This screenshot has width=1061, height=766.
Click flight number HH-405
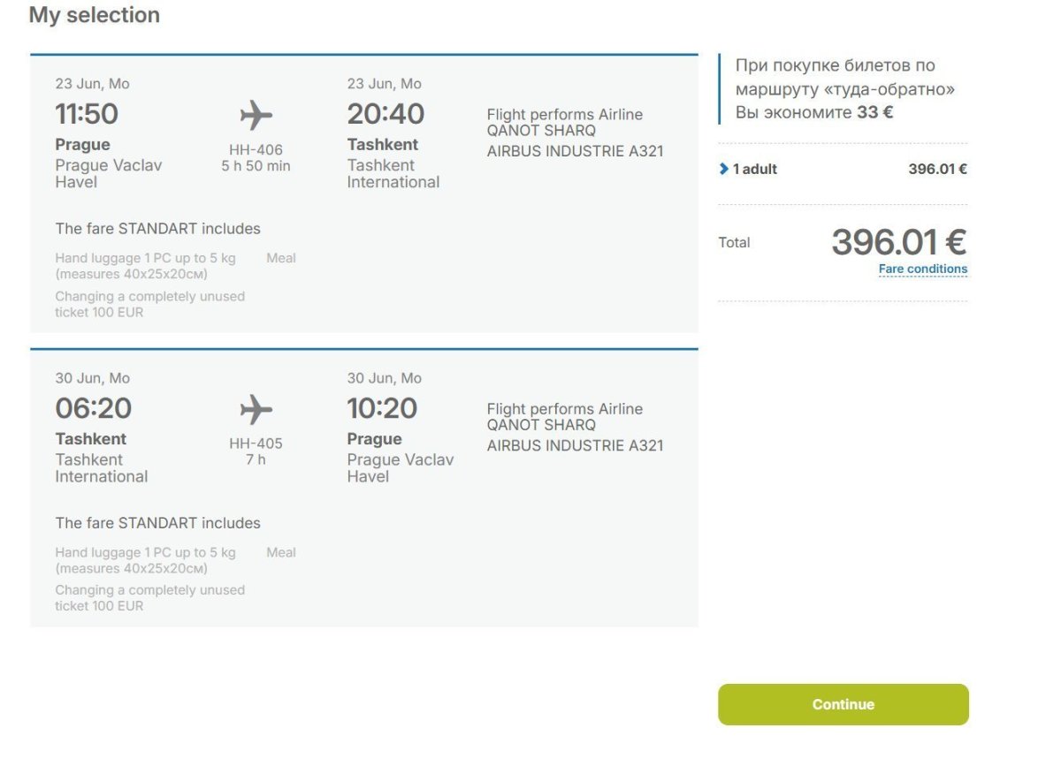tap(256, 444)
